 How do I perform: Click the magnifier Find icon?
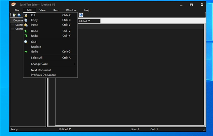(x=26, y=42)
